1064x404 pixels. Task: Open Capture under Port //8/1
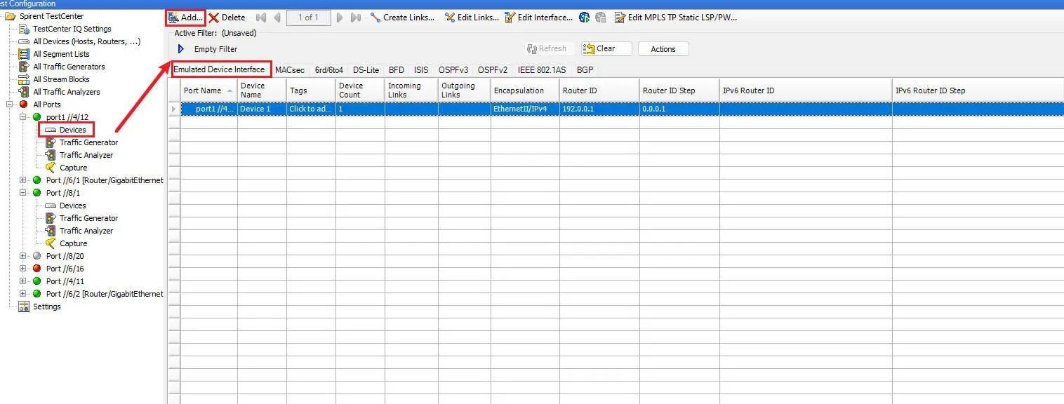(x=73, y=243)
